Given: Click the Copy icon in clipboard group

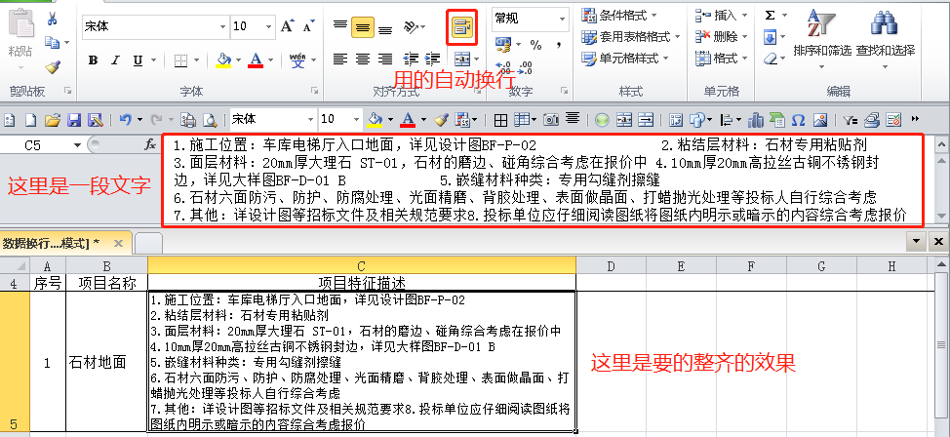Looking at the screenshot, I should (x=53, y=42).
